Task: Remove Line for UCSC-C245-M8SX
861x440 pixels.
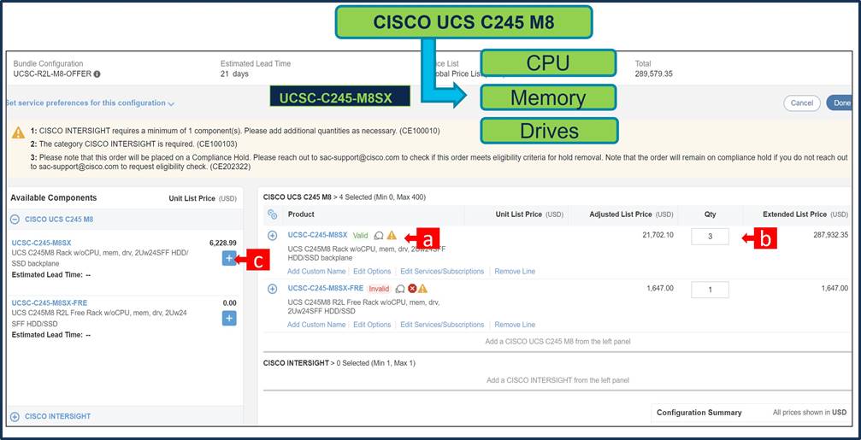Action: pyautogui.click(x=515, y=272)
